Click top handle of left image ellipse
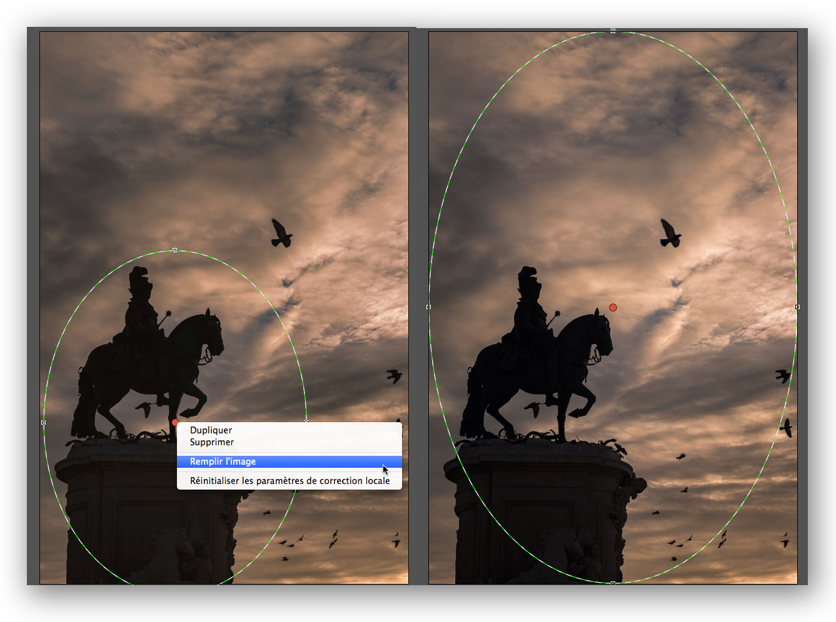 174,250
